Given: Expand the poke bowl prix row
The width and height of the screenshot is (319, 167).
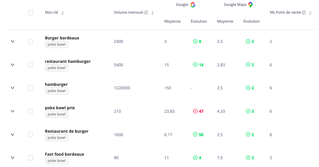Looking at the screenshot, I should point(13,111).
